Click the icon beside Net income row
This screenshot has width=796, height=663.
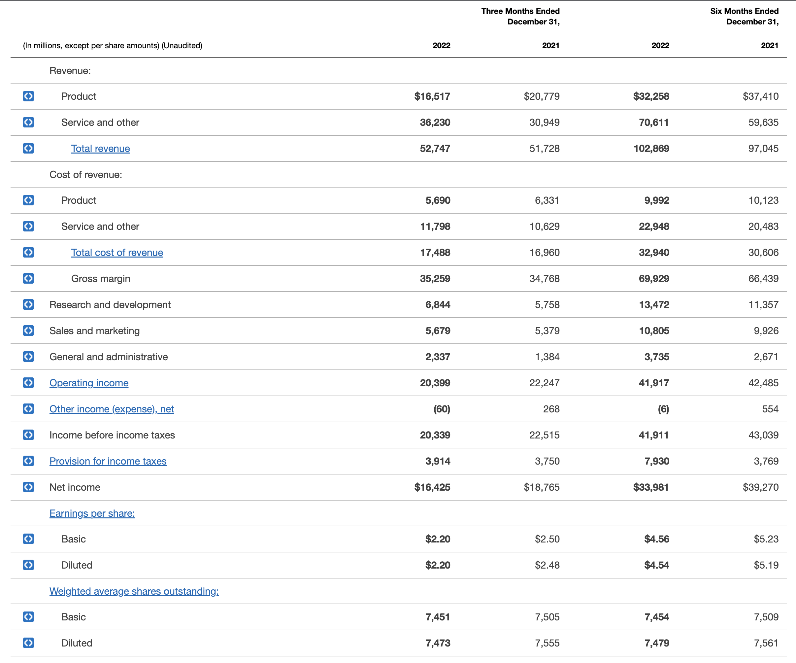(x=28, y=487)
